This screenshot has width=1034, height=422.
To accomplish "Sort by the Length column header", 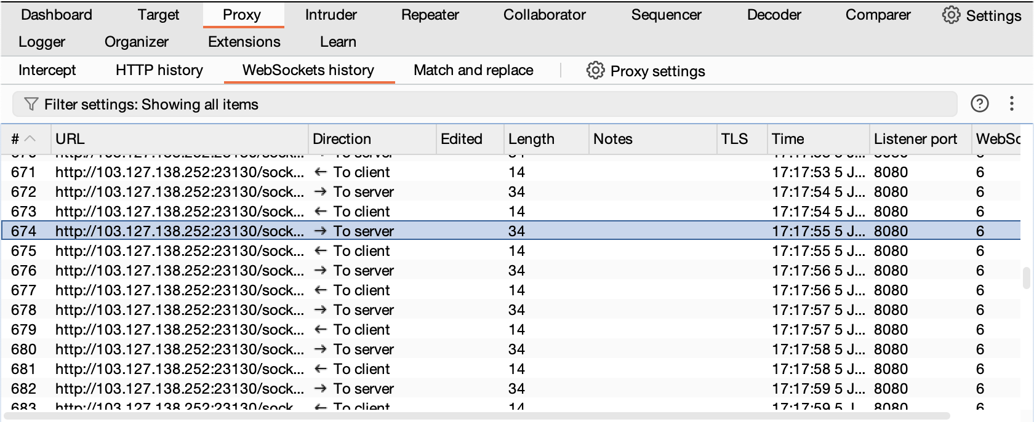I will tap(531, 139).
